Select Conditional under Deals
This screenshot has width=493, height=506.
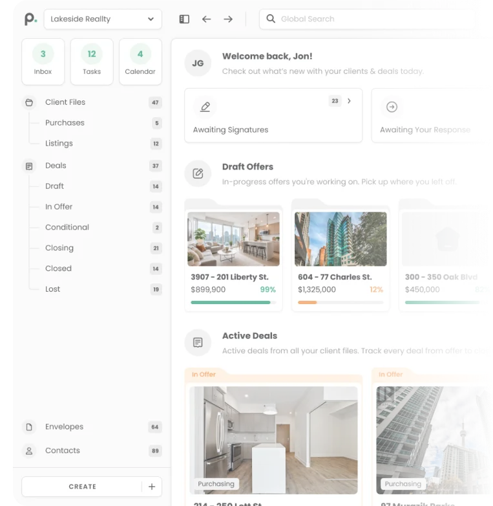[x=67, y=227]
